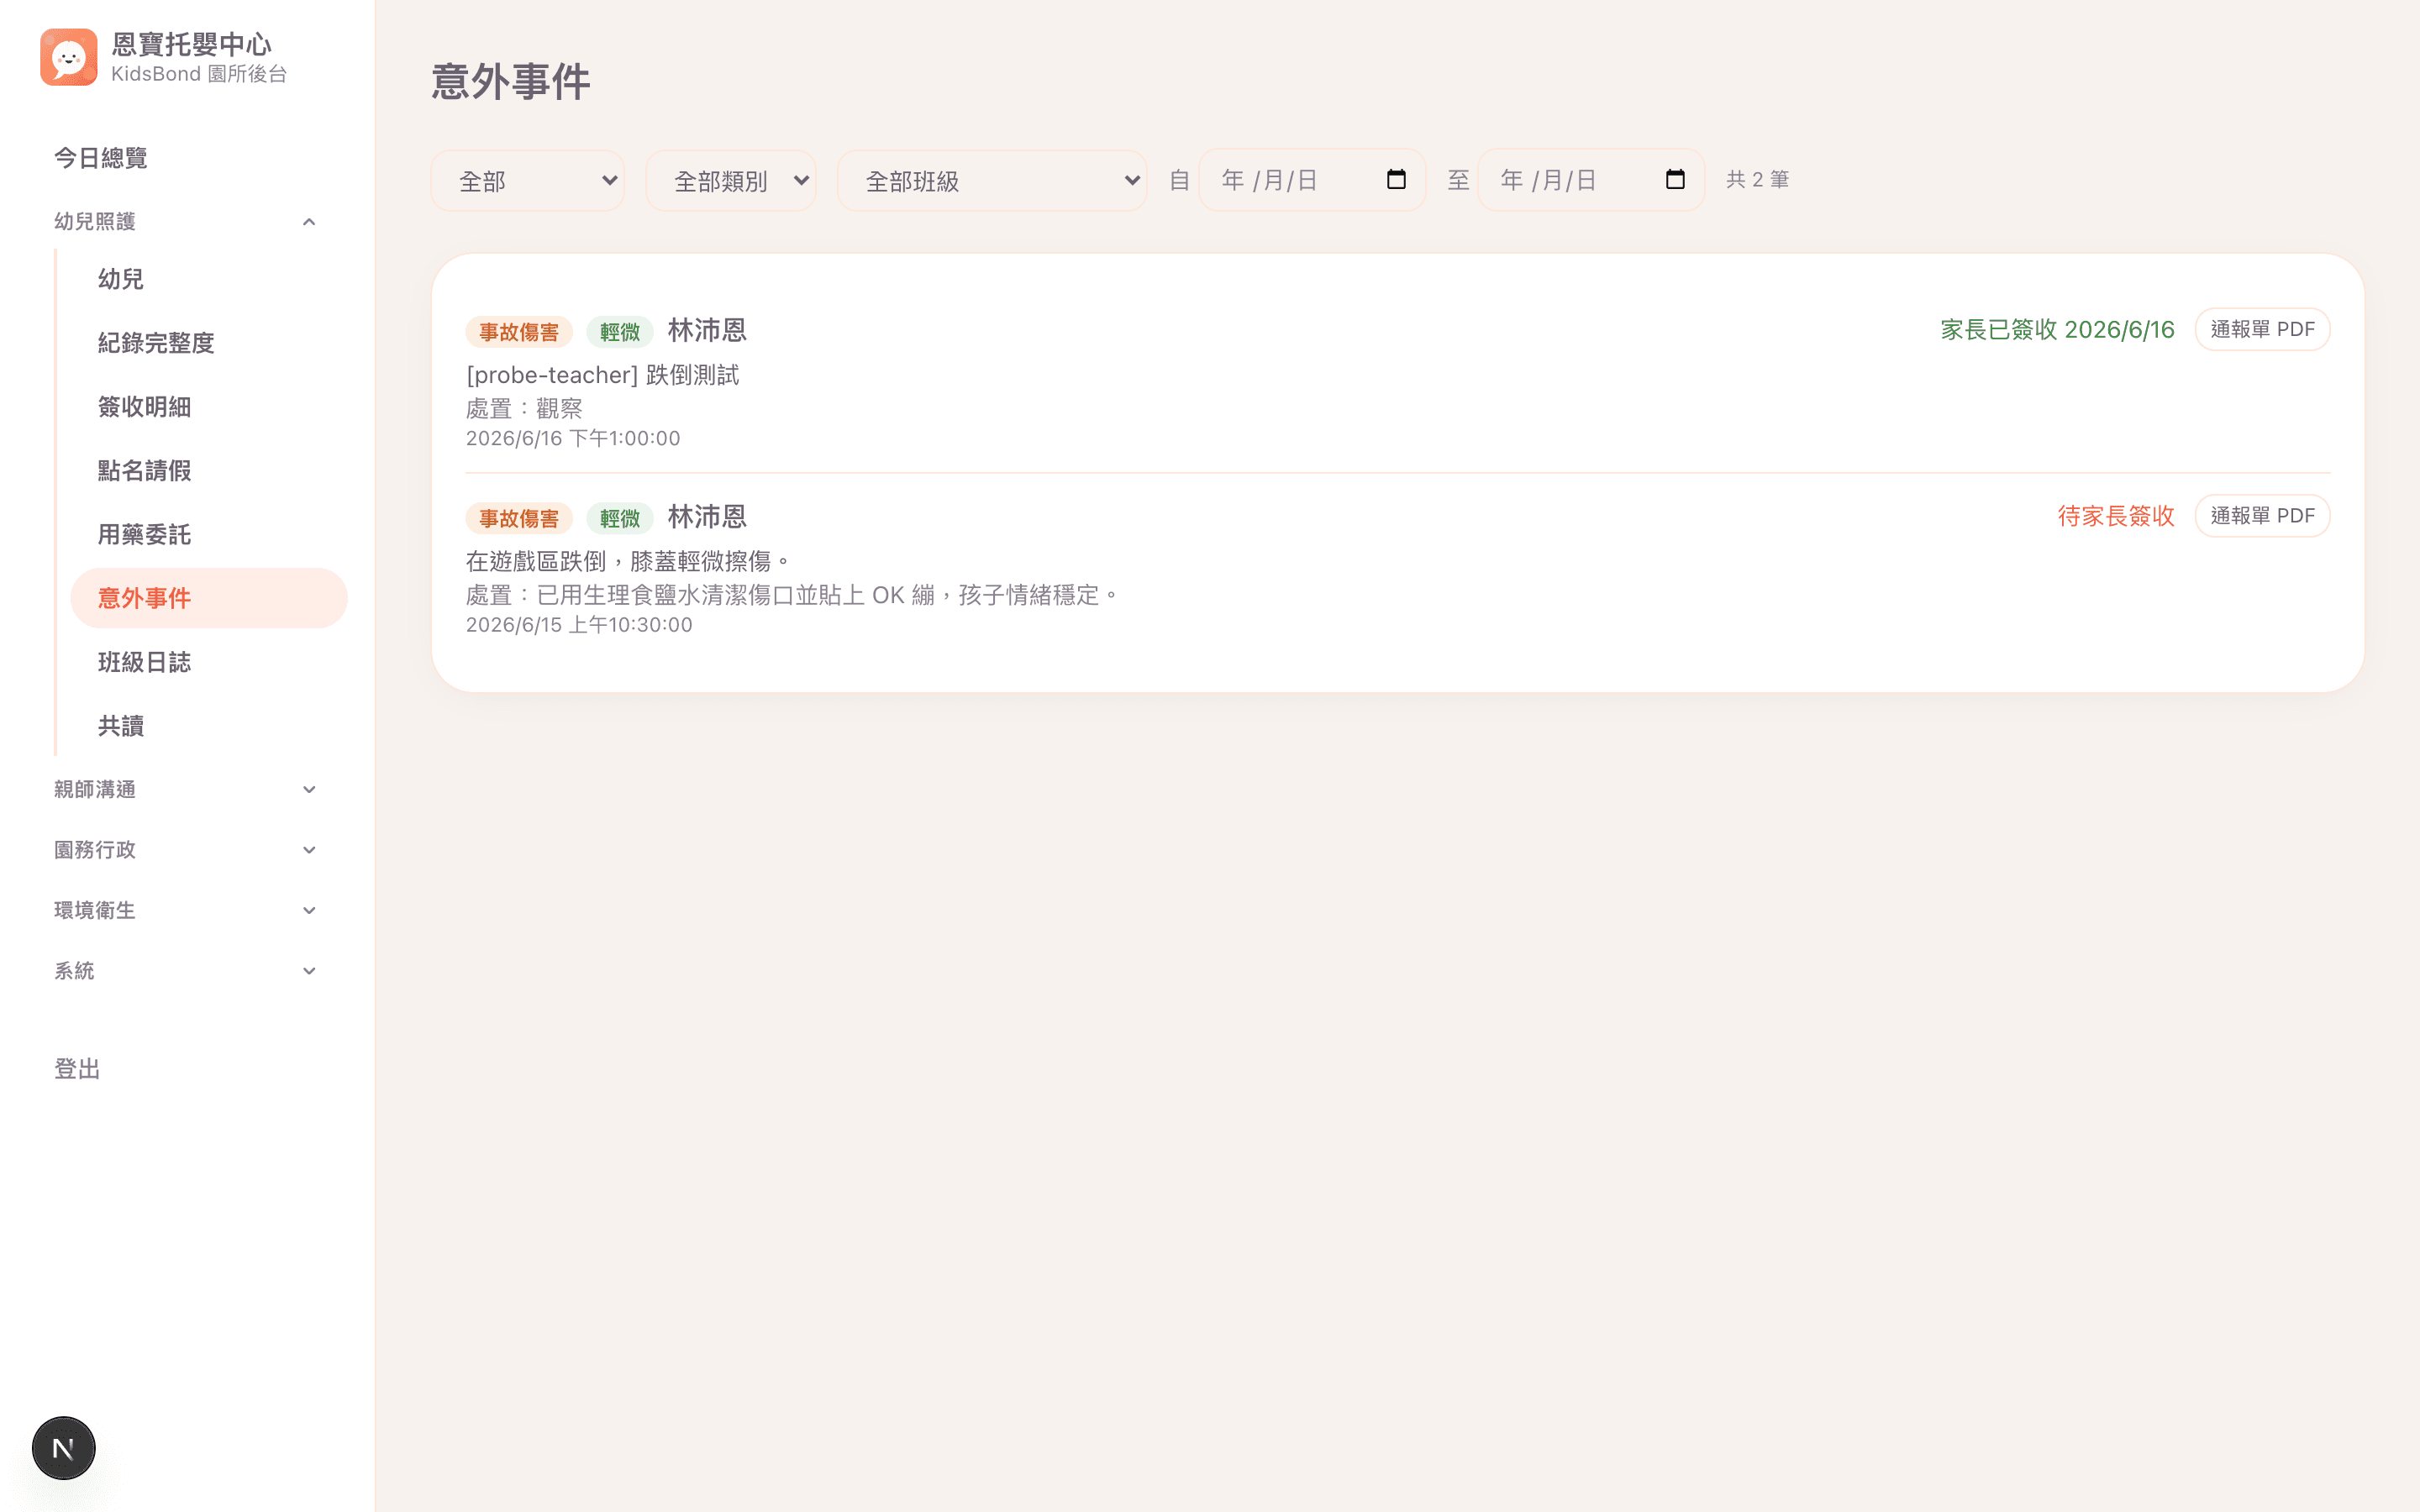The width and height of the screenshot is (2420, 1512).
Task: Open calendar picker in the 至 end date field
Action: coord(1675,180)
